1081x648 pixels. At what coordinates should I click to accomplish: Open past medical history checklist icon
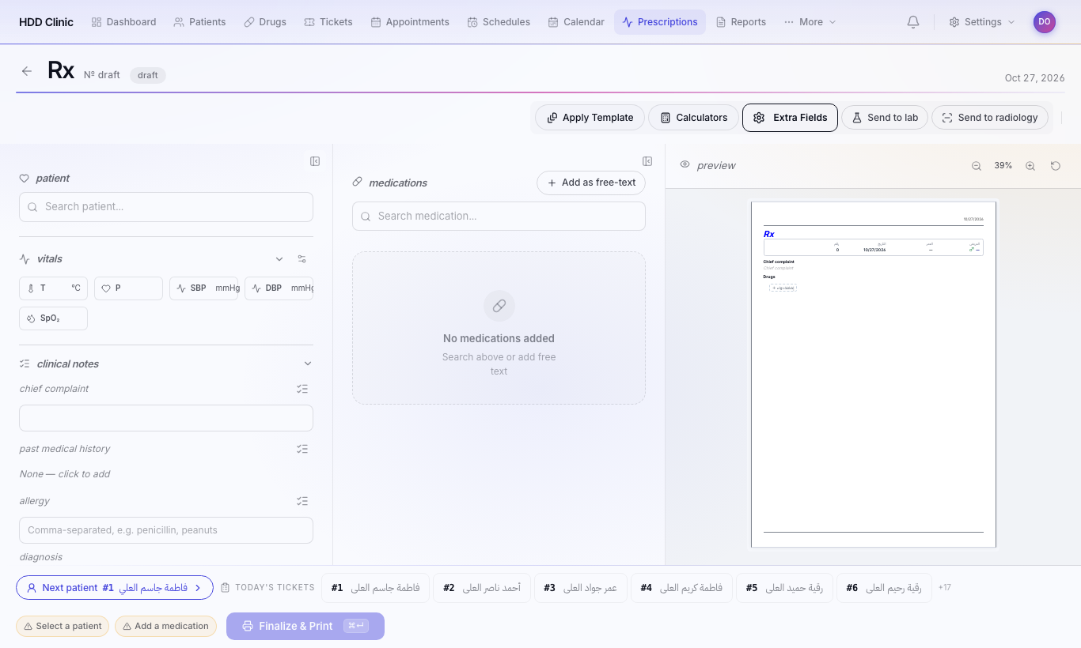coord(302,449)
